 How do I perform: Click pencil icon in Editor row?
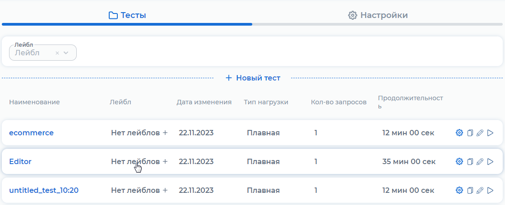[x=480, y=162]
